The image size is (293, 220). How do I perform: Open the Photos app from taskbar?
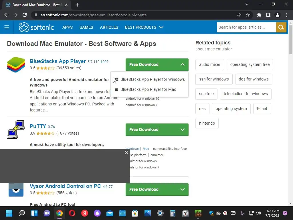(x=148, y=213)
